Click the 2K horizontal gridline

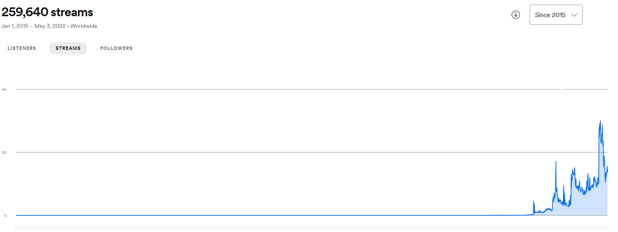coord(271,152)
